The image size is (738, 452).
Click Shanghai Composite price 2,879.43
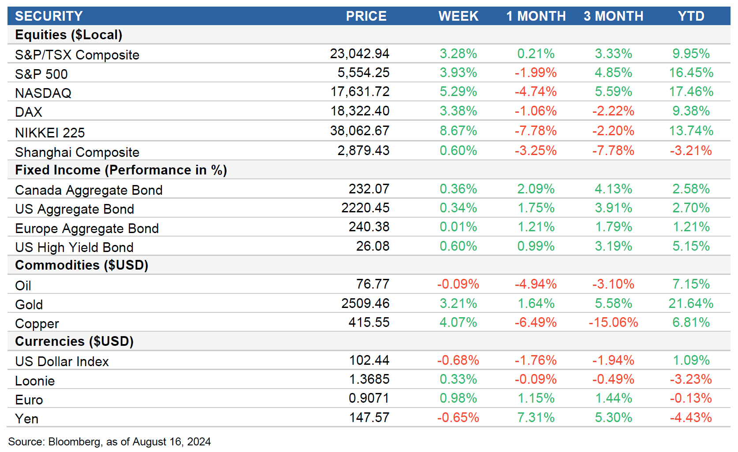[x=364, y=151]
